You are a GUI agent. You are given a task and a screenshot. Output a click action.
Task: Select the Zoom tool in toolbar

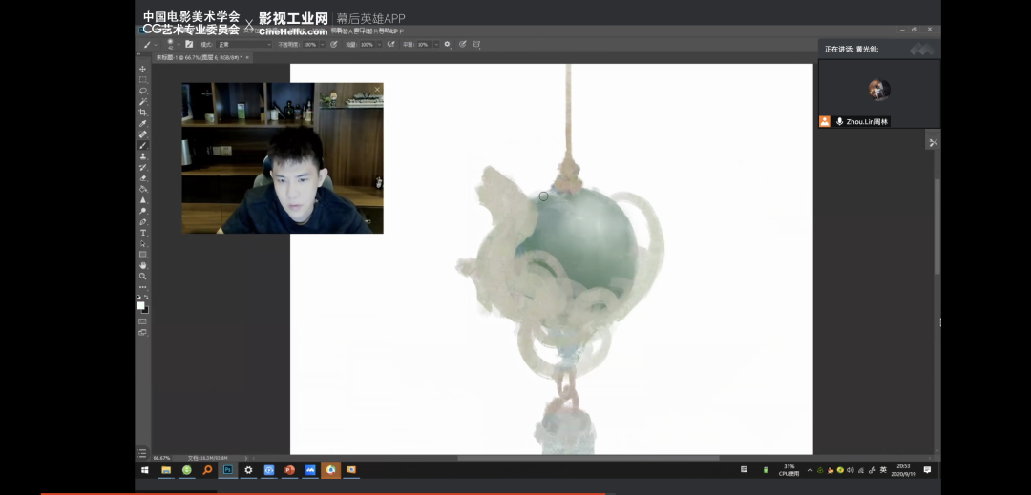coord(143,276)
